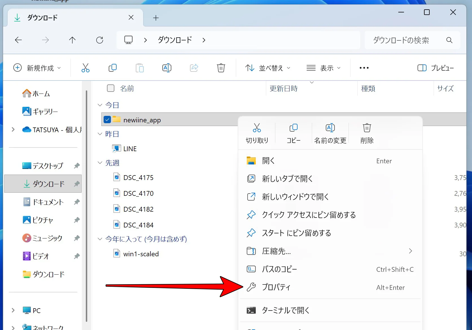Click the Paste clipboard icon in toolbar
The height and width of the screenshot is (330, 472).
point(139,68)
